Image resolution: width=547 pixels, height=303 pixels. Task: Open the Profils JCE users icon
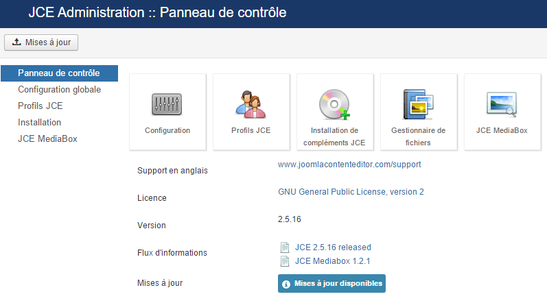pyautogui.click(x=251, y=105)
